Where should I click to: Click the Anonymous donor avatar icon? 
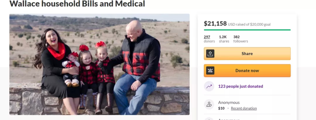coord(209,104)
